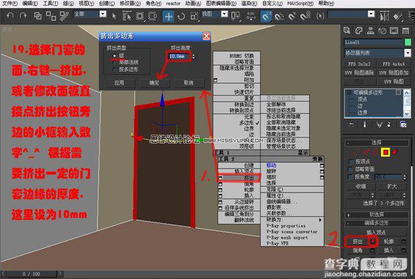Enable the 按角度 (By Angle) checkbox
Image resolution: width=415 pixels, height=279 pixels.
click(351, 177)
